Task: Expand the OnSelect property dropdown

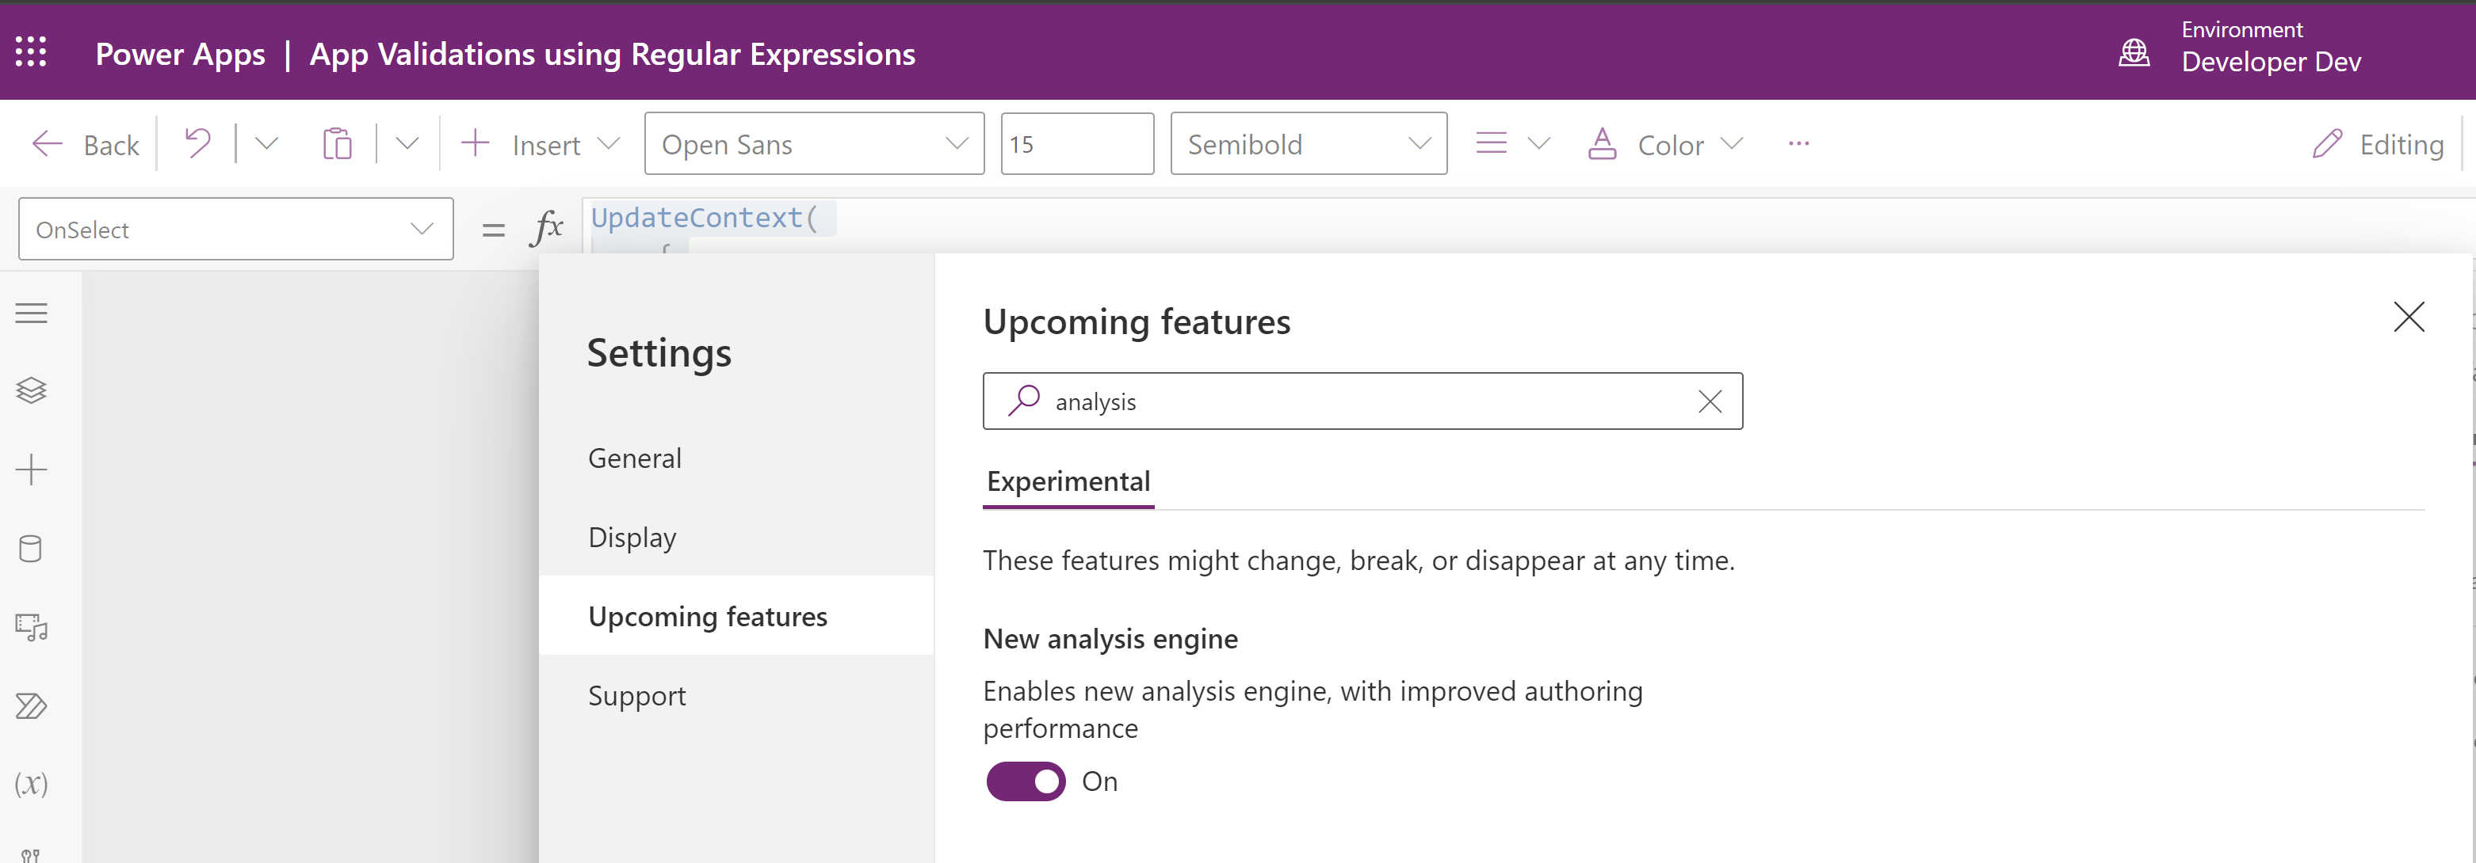Action: (x=421, y=229)
